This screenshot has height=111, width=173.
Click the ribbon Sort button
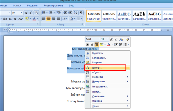click(75, 13)
